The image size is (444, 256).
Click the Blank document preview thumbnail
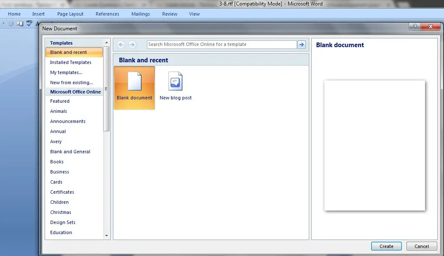[374, 145]
